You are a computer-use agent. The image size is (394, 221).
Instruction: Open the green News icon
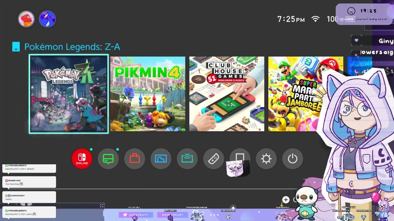[x=108, y=159]
